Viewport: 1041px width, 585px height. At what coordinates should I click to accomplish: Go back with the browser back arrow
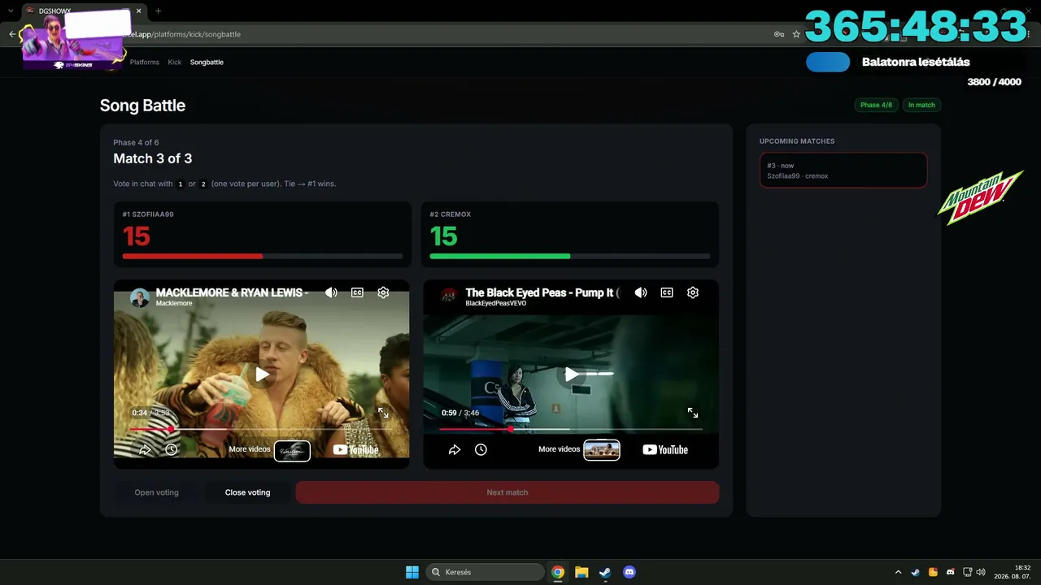(12, 34)
